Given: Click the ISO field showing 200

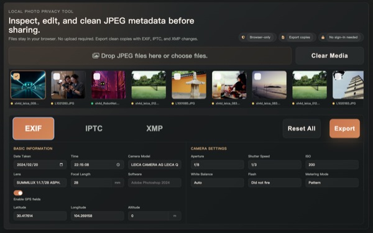Looking at the screenshot, I should click(332, 165).
